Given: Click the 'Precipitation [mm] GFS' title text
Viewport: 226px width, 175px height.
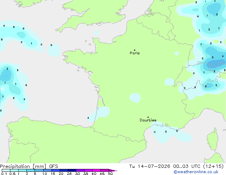Looking at the screenshot, I should (29, 166).
